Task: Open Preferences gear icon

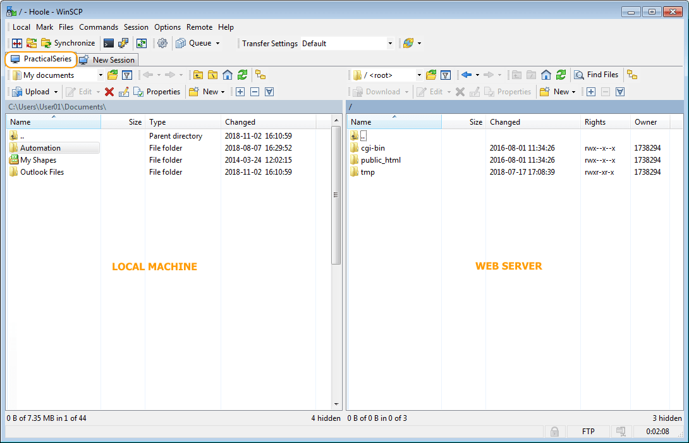Action: pos(162,43)
